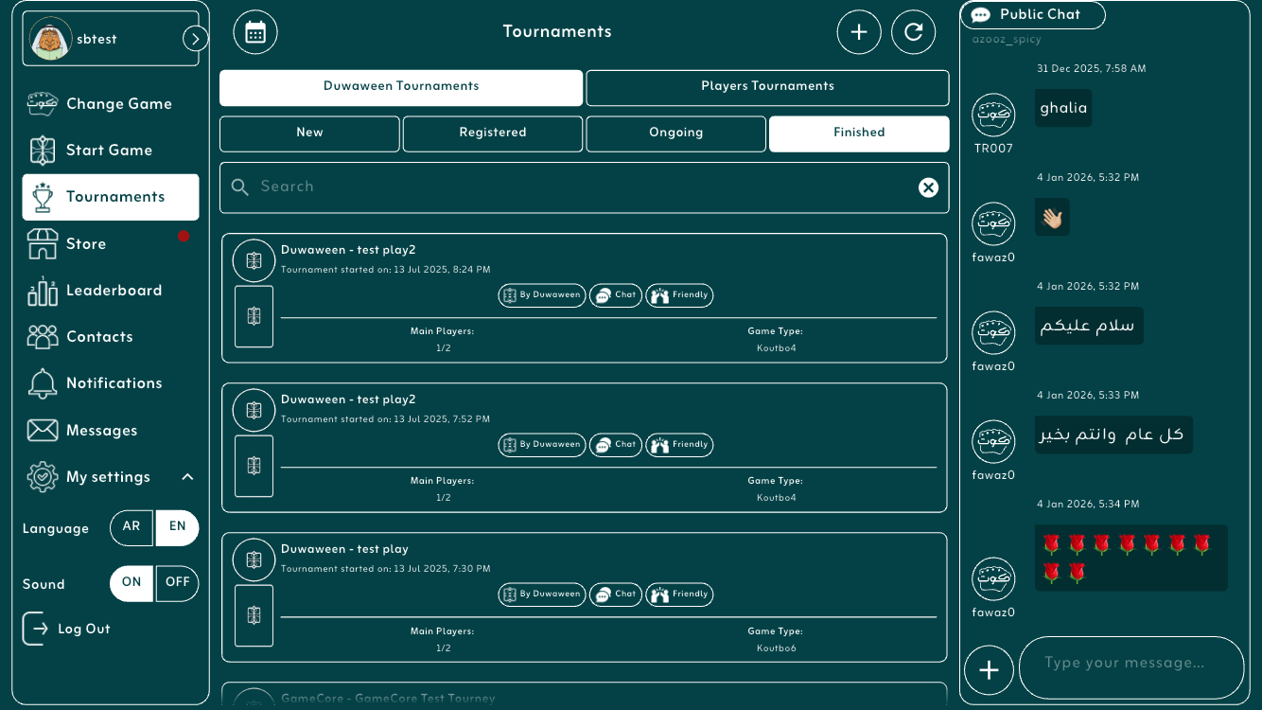Select the Ongoing tournaments filter tab

[x=675, y=133]
